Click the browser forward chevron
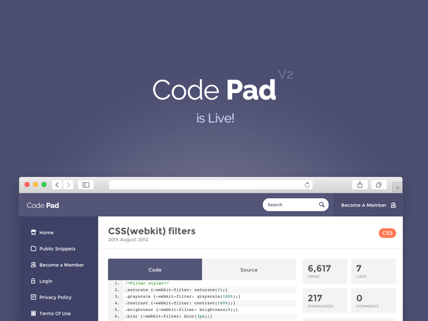Image resolution: width=428 pixels, height=321 pixels. click(68, 185)
